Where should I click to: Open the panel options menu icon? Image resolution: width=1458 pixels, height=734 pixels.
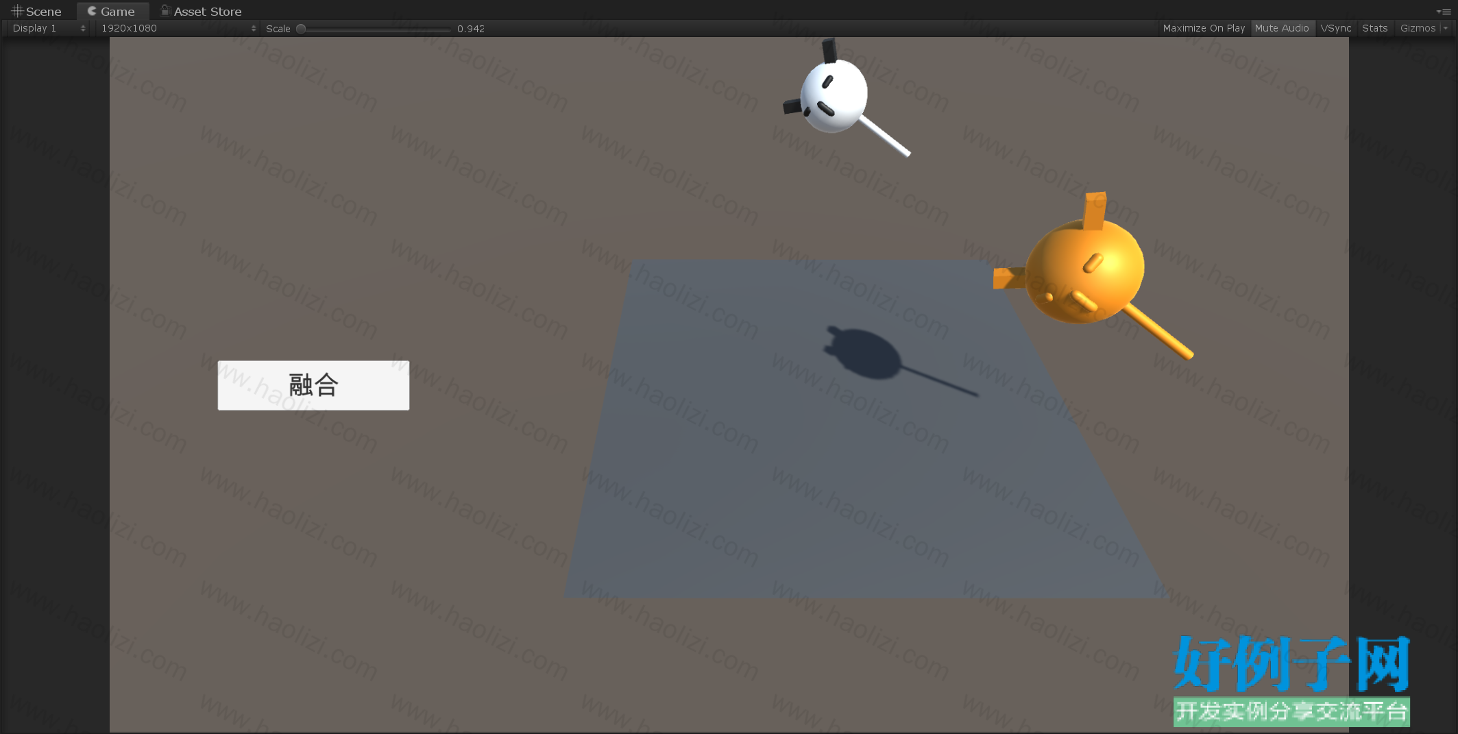pyautogui.click(x=1444, y=11)
